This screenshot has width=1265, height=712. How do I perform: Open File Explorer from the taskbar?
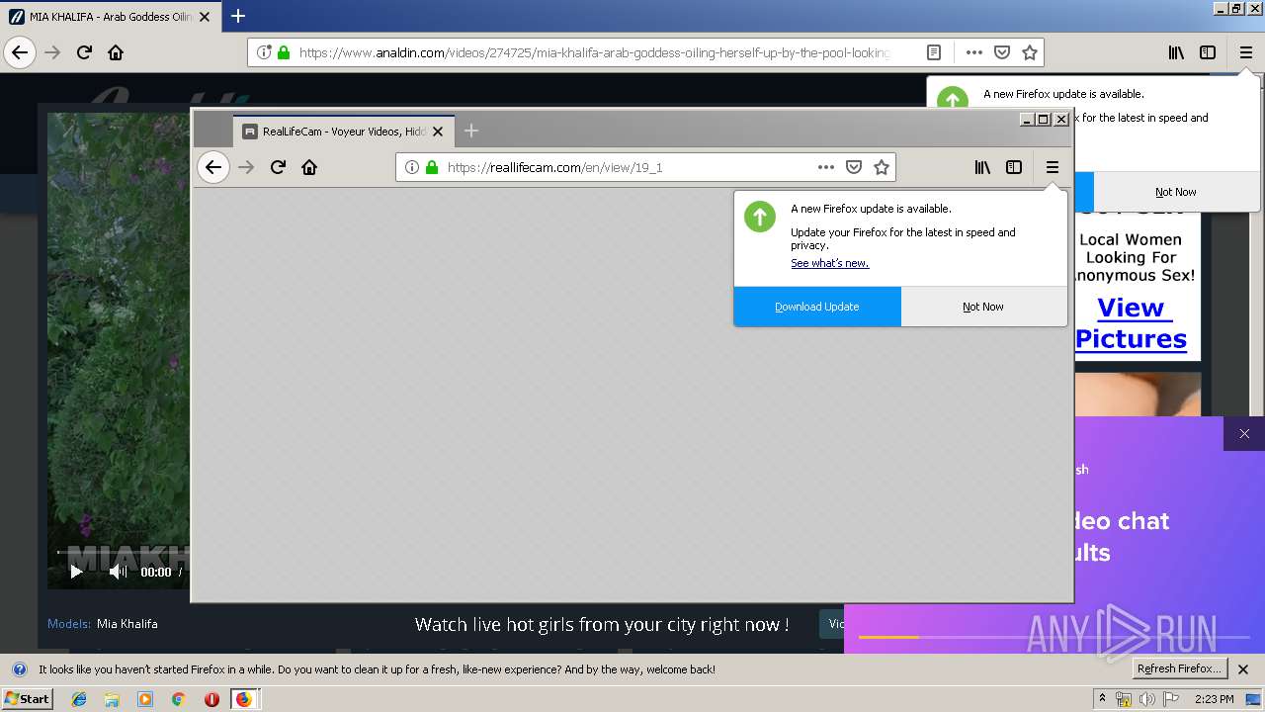[x=112, y=699]
